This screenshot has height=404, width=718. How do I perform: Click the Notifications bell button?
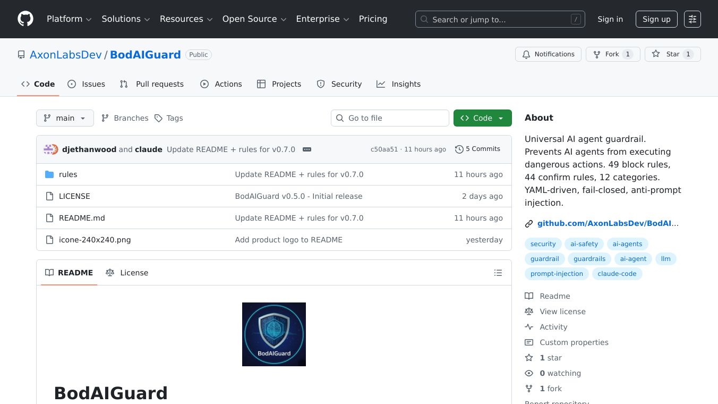pyautogui.click(x=548, y=54)
